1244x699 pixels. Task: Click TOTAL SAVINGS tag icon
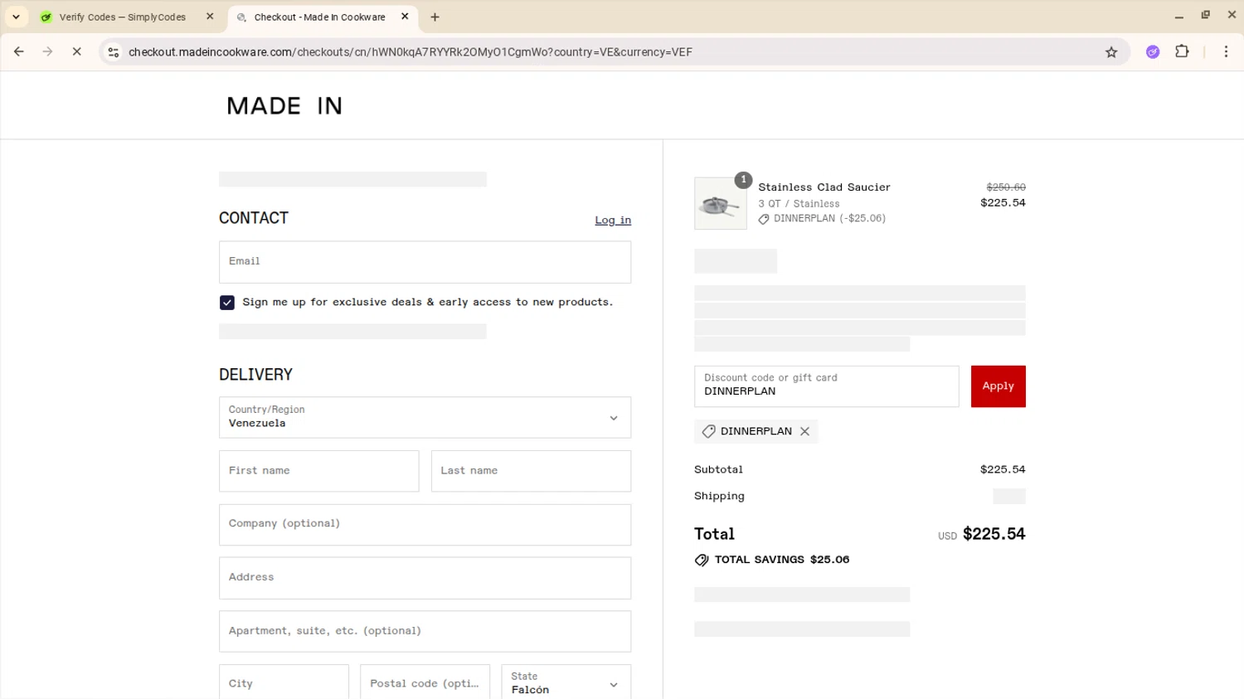click(x=702, y=560)
